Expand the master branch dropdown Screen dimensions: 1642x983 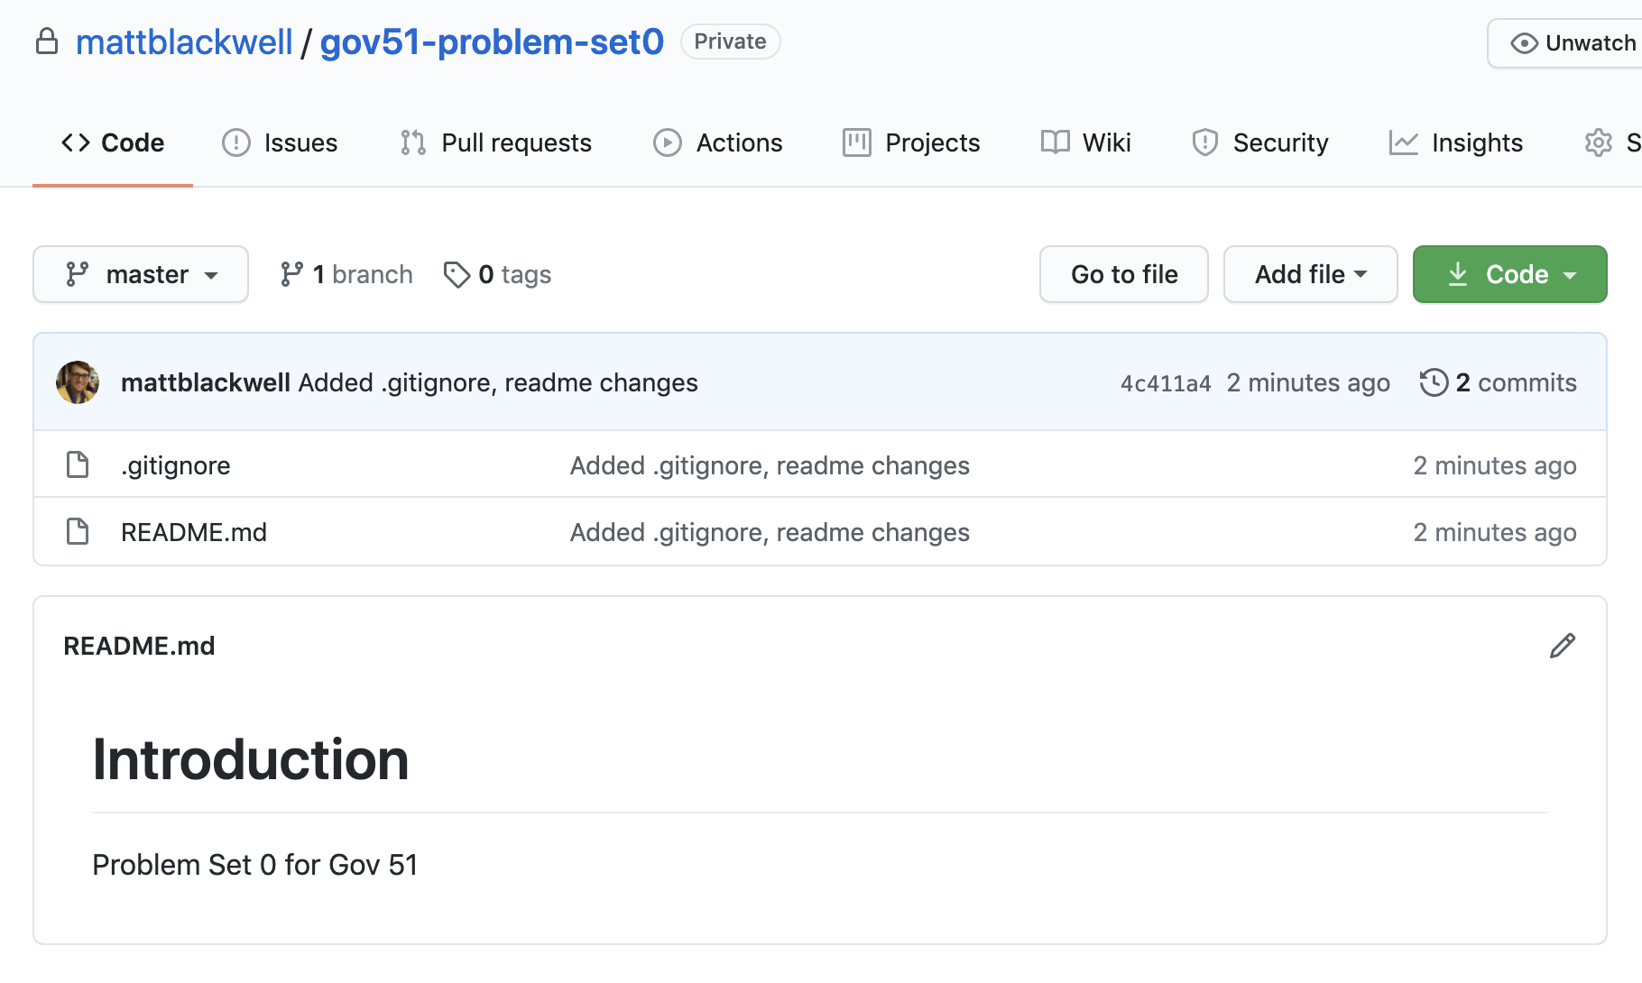(x=141, y=274)
